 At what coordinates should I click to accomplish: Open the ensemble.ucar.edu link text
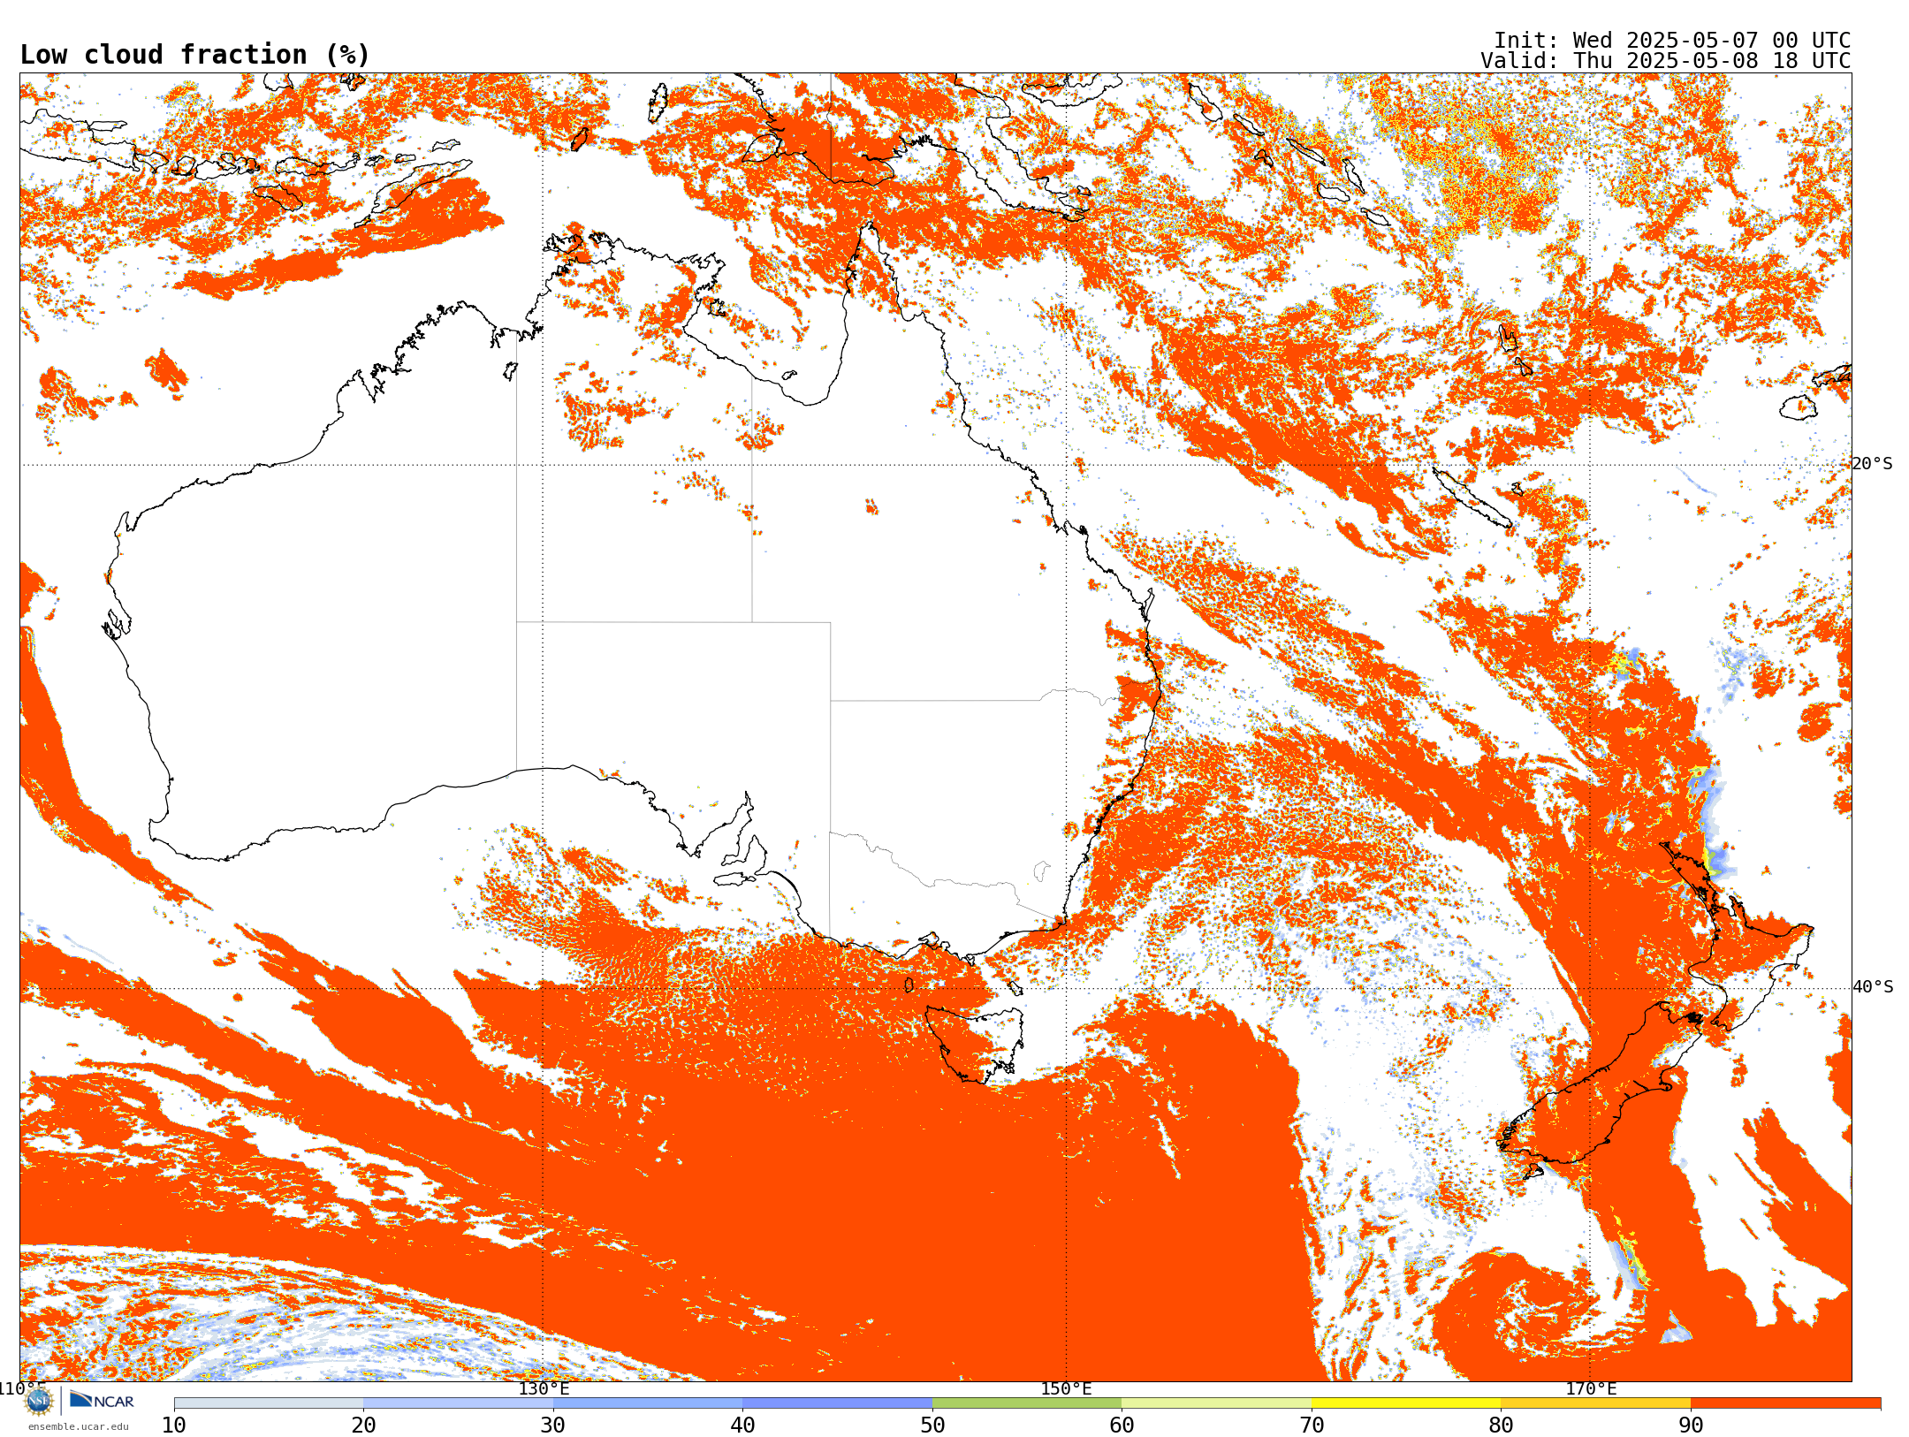78,1426
